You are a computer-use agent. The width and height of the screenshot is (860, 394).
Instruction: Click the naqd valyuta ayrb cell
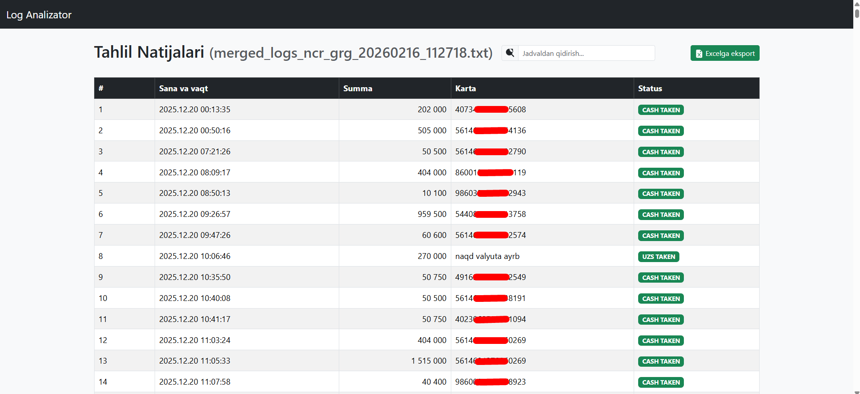(487, 256)
